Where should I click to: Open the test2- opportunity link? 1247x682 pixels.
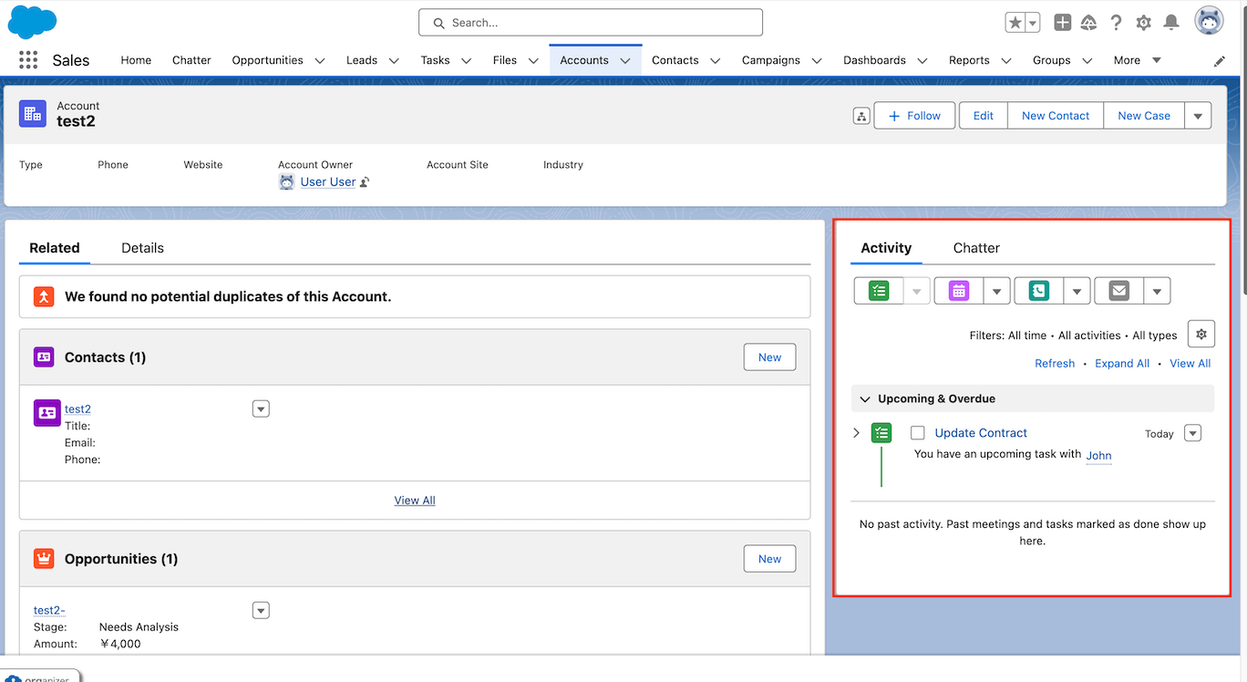(x=49, y=611)
